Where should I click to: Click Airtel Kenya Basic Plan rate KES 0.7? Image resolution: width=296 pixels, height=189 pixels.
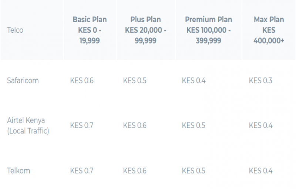pyautogui.click(x=82, y=126)
